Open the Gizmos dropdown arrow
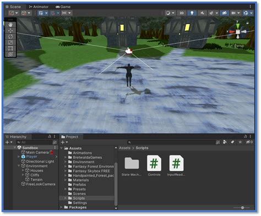 pyautogui.click(x=251, y=13)
